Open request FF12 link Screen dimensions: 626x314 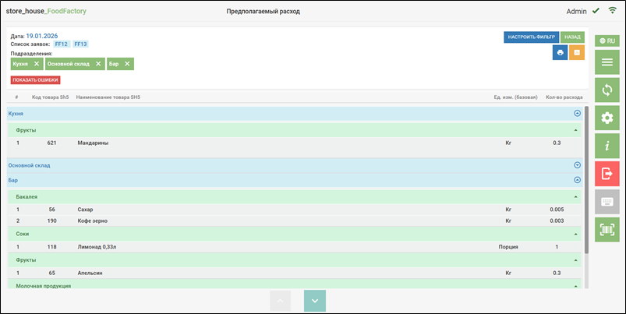tap(62, 44)
